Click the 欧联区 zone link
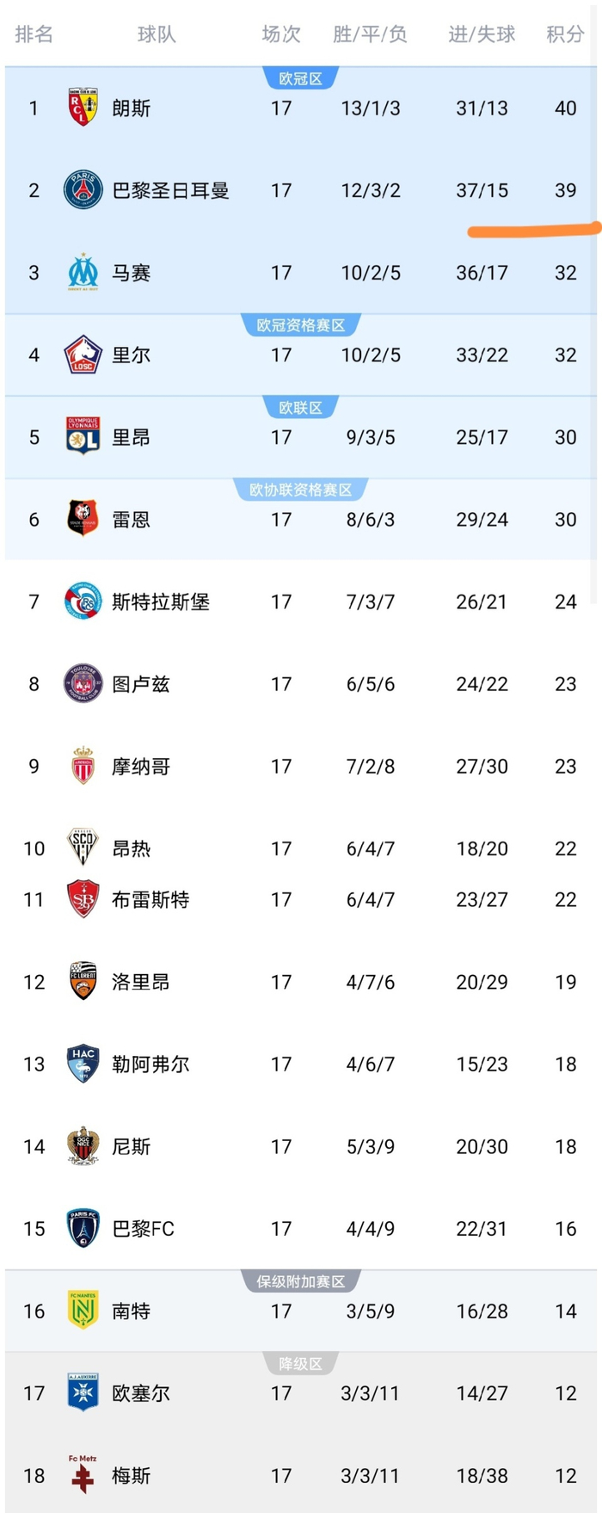Screen dimensions: 602x1518 (x=300, y=407)
